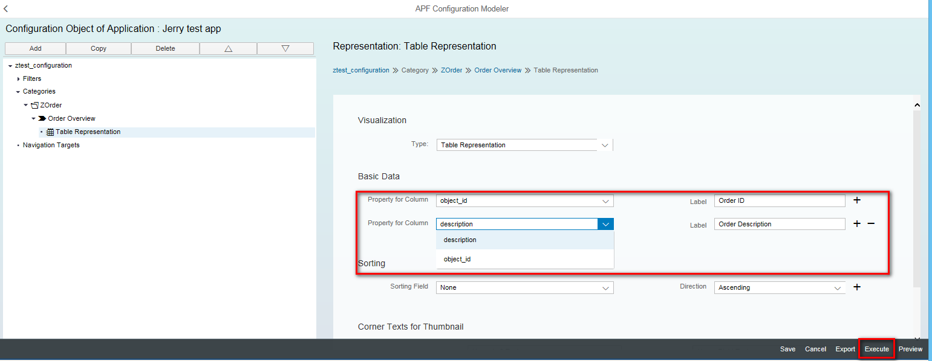Add column after the Order ID row
932x361 pixels.
856,200
